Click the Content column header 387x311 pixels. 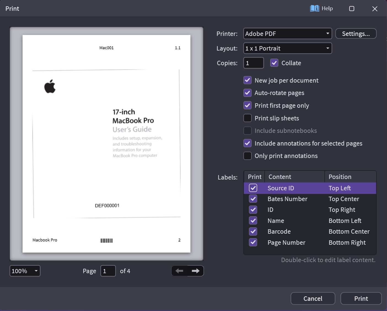pos(294,177)
